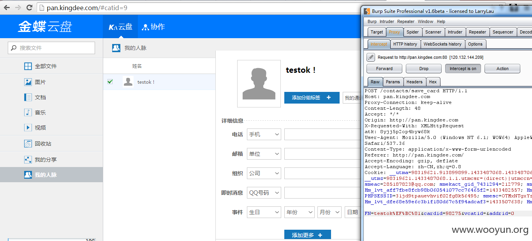Click the 添加更多 button
The image size is (532, 241).
308,235
